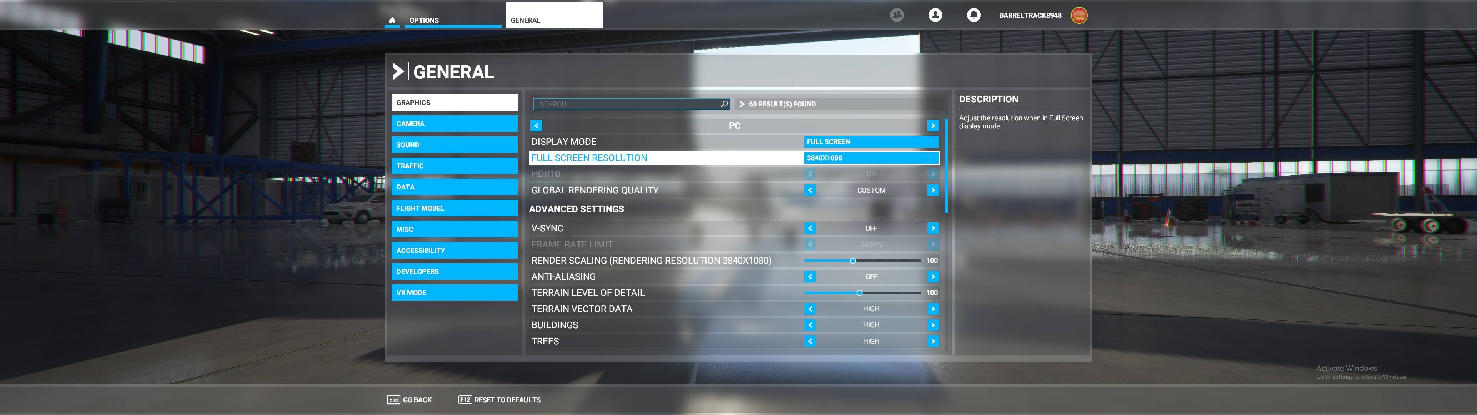Screen dimensions: 1477x415
Task: Click the Go Back button
Action: [x=410, y=400]
